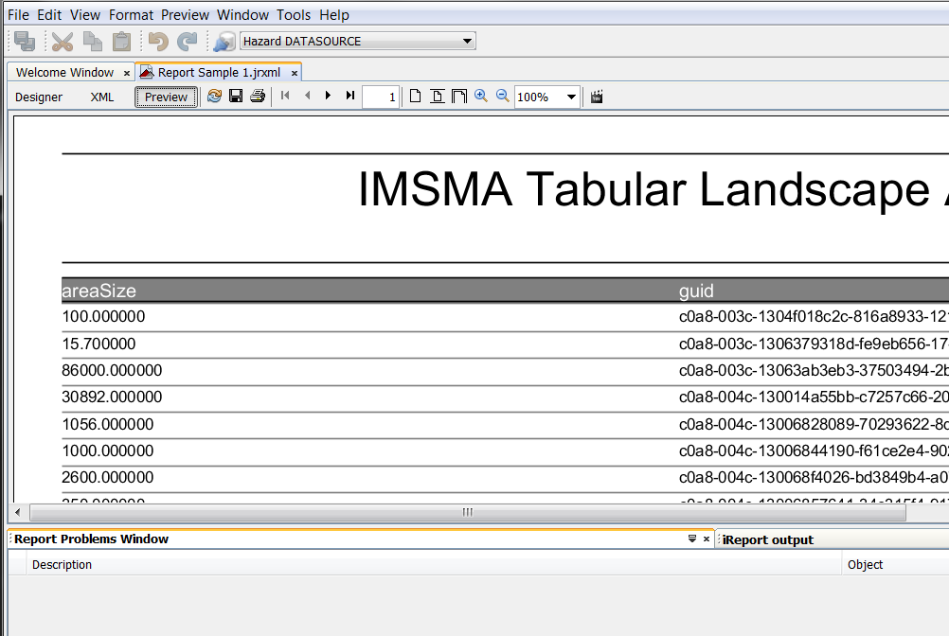Switch to Designer view

point(39,97)
